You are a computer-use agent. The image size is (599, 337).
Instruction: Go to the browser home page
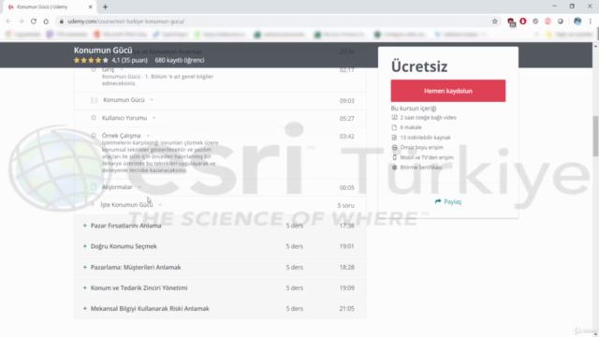coord(46,22)
